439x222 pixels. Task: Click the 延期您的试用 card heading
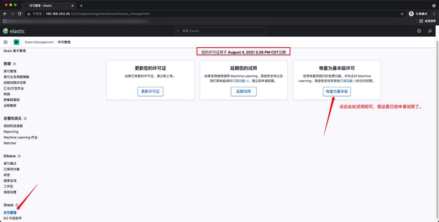[244, 68]
